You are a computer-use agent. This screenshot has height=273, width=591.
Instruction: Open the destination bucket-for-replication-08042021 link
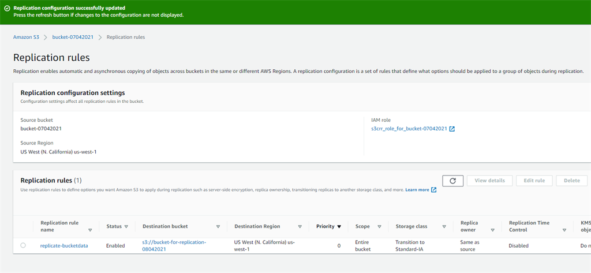pyautogui.click(x=174, y=245)
